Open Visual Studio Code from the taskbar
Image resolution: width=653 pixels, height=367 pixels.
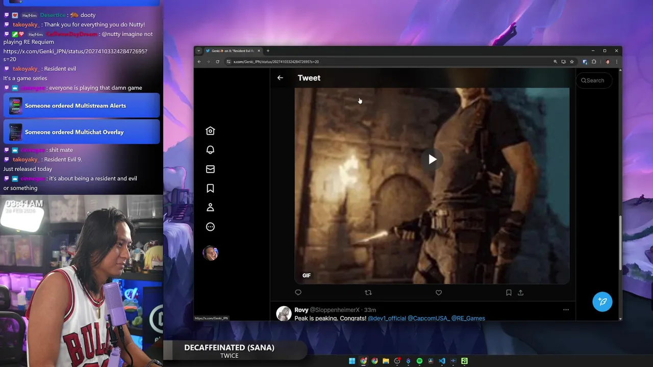[442, 361]
